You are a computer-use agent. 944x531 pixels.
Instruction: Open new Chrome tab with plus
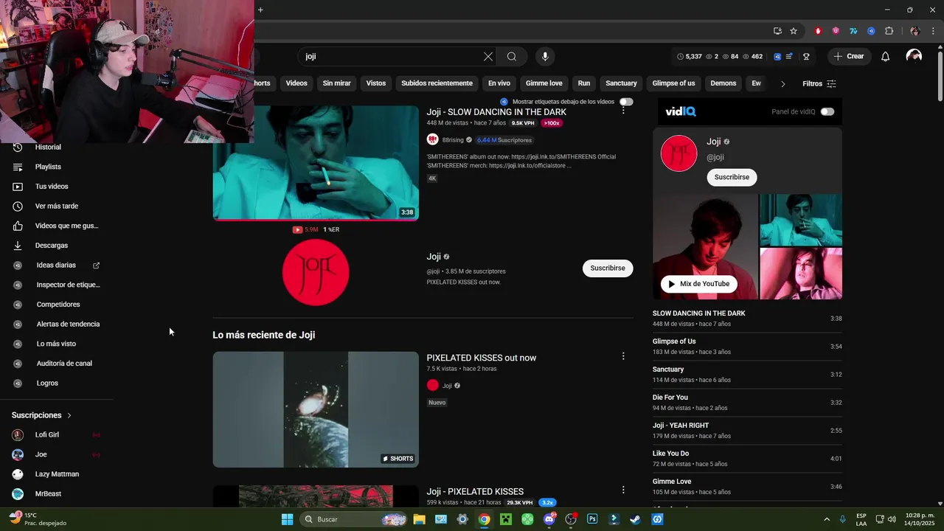point(260,10)
